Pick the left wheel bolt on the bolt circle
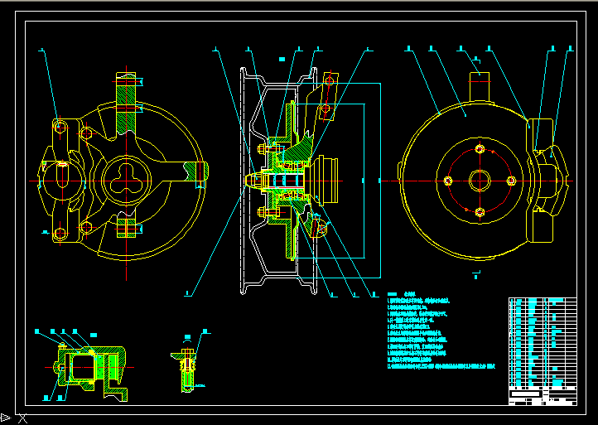This screenshot has height=425, width=598. point(448,181)
